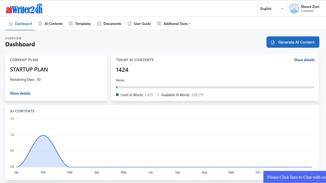Click the AI words usage progress bar
Image resolution: width=326 pixels, height=183 pixels.
[215, 87]
